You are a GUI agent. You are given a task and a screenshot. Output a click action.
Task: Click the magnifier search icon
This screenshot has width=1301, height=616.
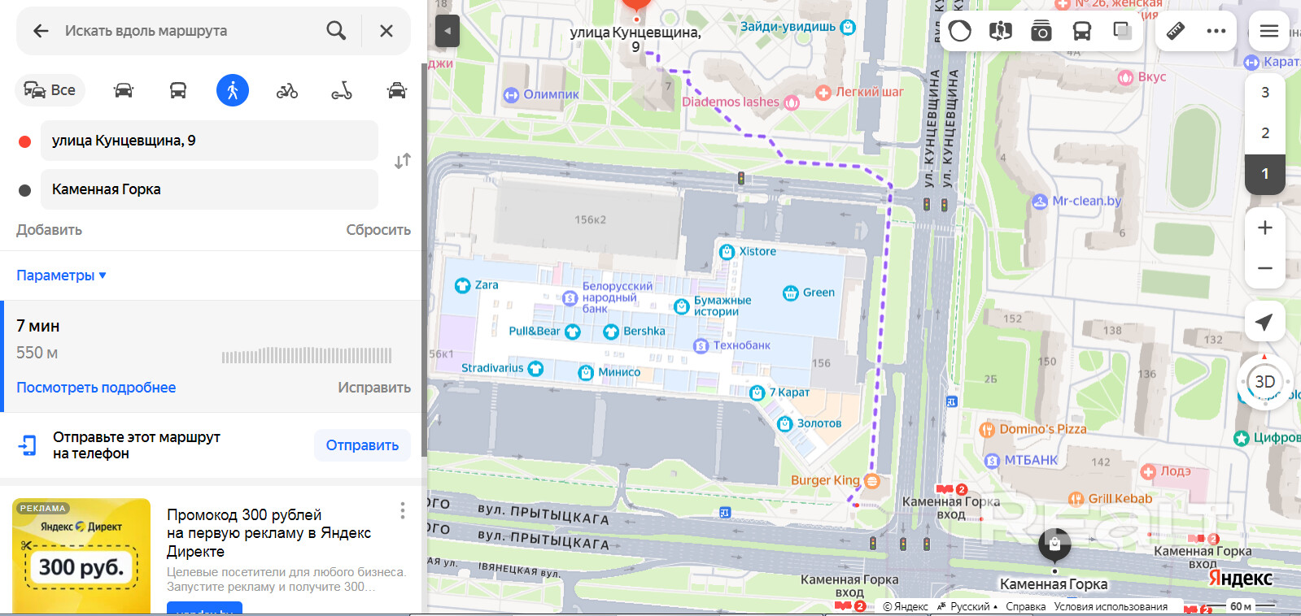click(336, 31)
